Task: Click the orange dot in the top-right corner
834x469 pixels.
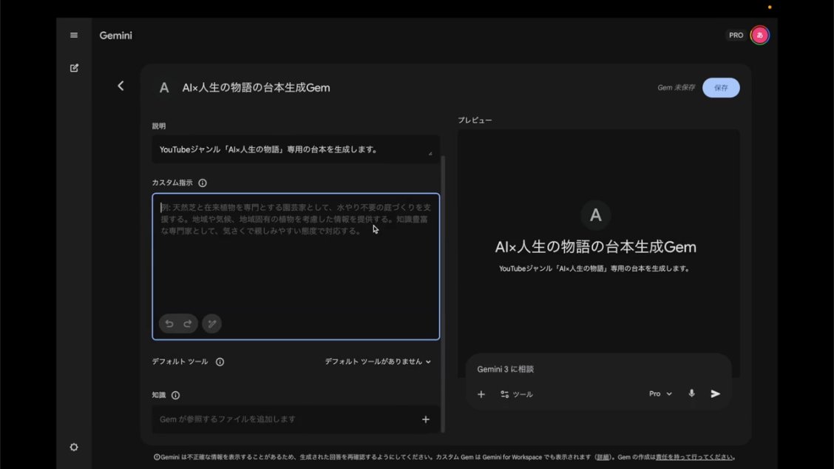Action: pos(770,7)
